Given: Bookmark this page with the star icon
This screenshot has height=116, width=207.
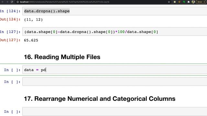Looking at the screenshot, I should [169, 2].
